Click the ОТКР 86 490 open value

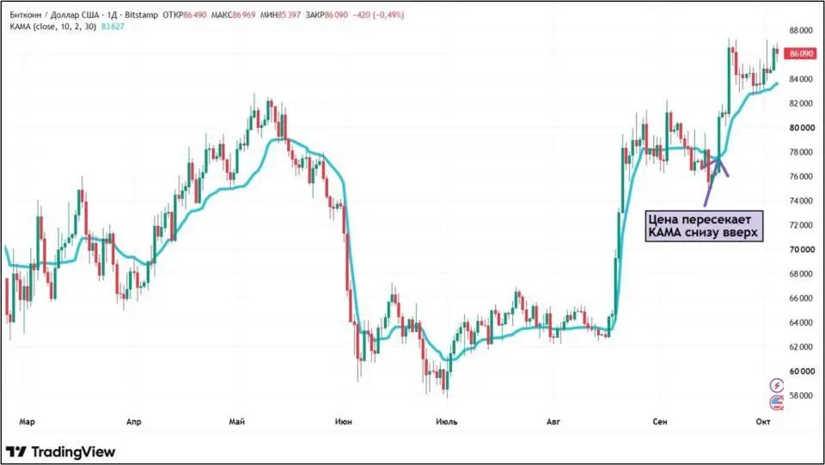185,15
